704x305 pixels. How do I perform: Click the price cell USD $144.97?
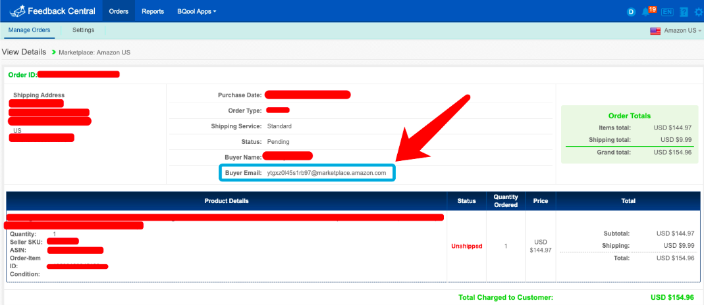coord(541,246)
